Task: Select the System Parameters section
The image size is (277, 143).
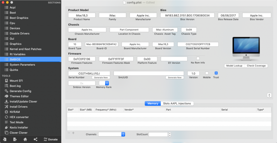Action: 22,65
